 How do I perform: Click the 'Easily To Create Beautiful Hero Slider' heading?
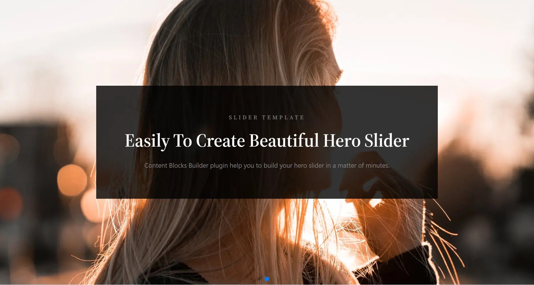pyautogui.click(x=267, y=141)
